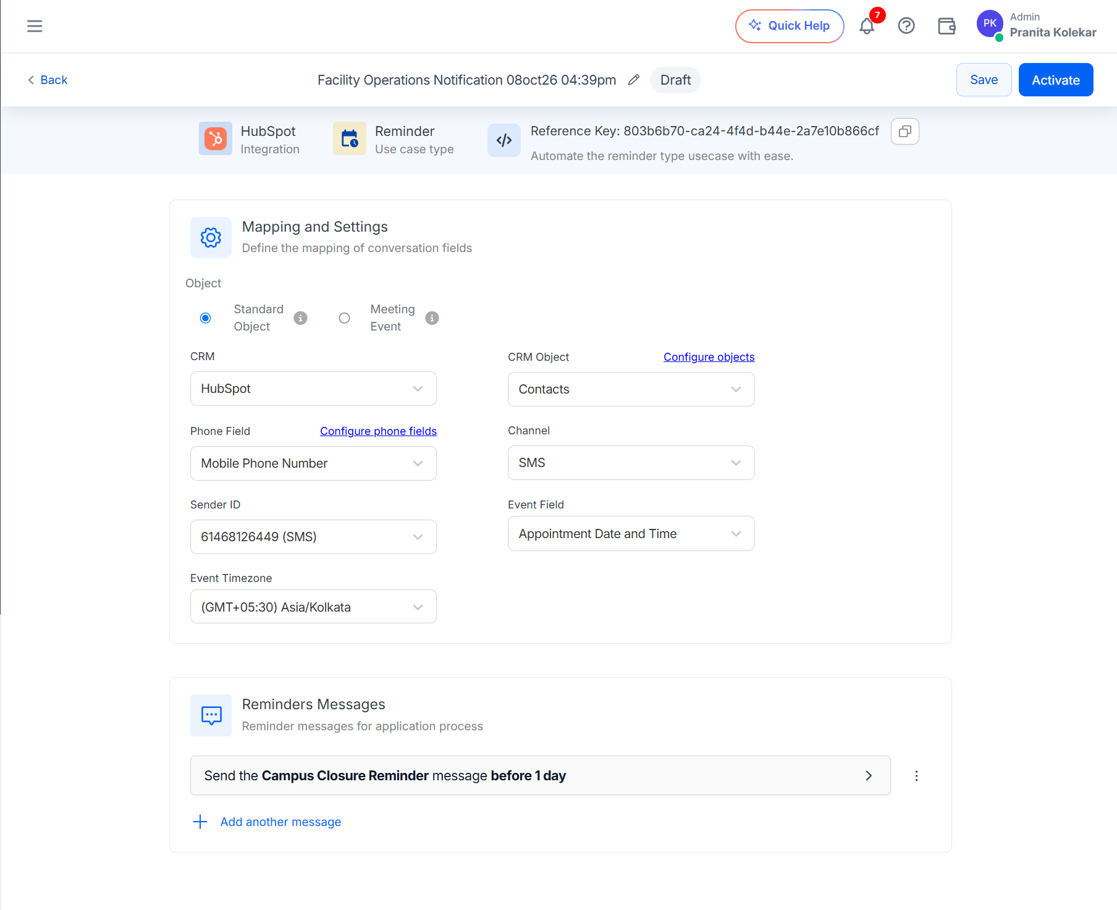This screenshot has width=1117, height=910.
Task: Click the automation title text
Action: tap(466, 80)
